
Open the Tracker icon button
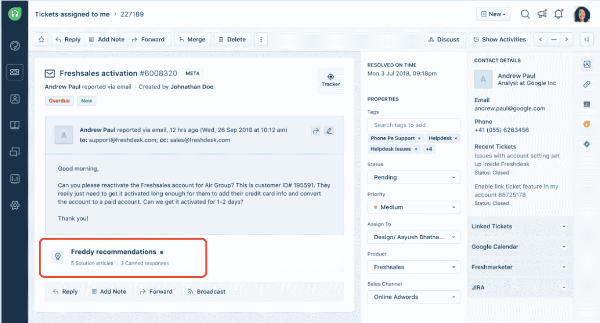[x=331, y=80]
